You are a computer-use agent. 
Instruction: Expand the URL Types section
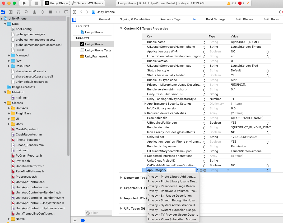(x=121, y=209)
